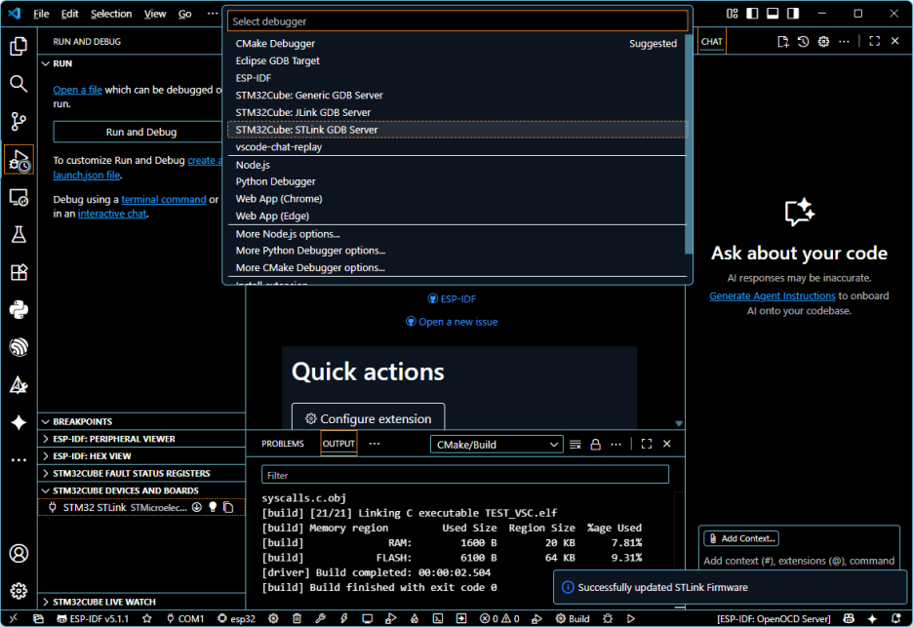Click the build, flash and monitor flame icon
The height and width of the screenshot is (627, 913).
[415, 618]
